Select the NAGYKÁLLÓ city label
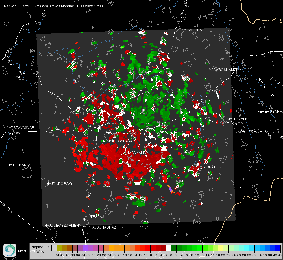Image resolution: width=283 pixels, height=260 pixels. [137, 153]
